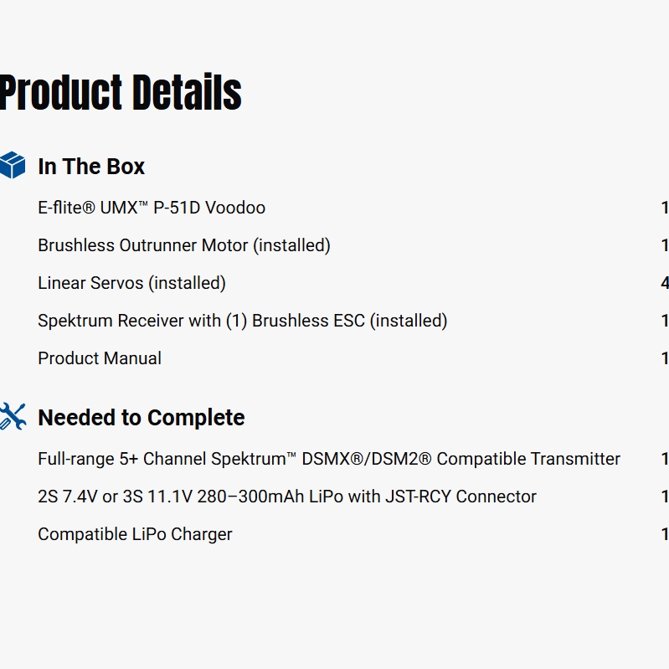Click the quantity beside the Spektrum Transmitter row
Image resolution: width=669 pixels, height=669 pixels.
[665, 459]
